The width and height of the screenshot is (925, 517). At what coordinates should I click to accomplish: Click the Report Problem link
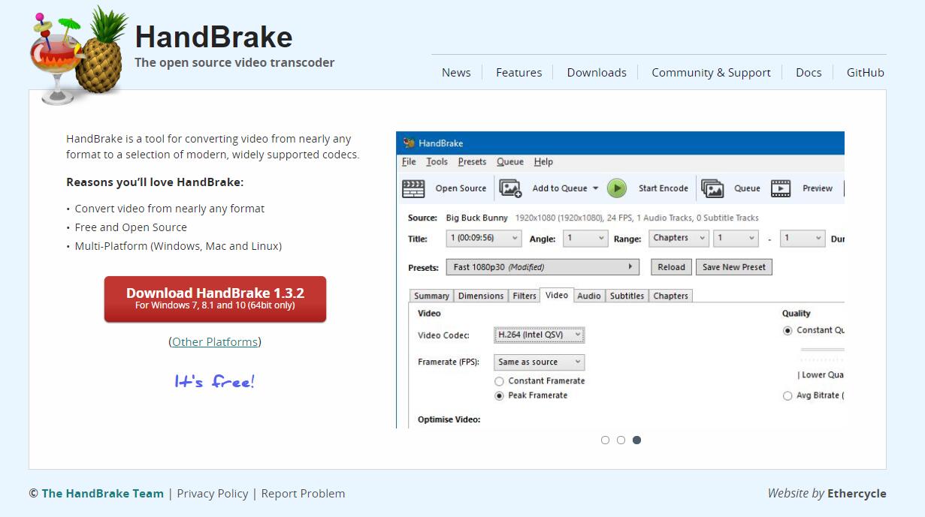[303, 493]
